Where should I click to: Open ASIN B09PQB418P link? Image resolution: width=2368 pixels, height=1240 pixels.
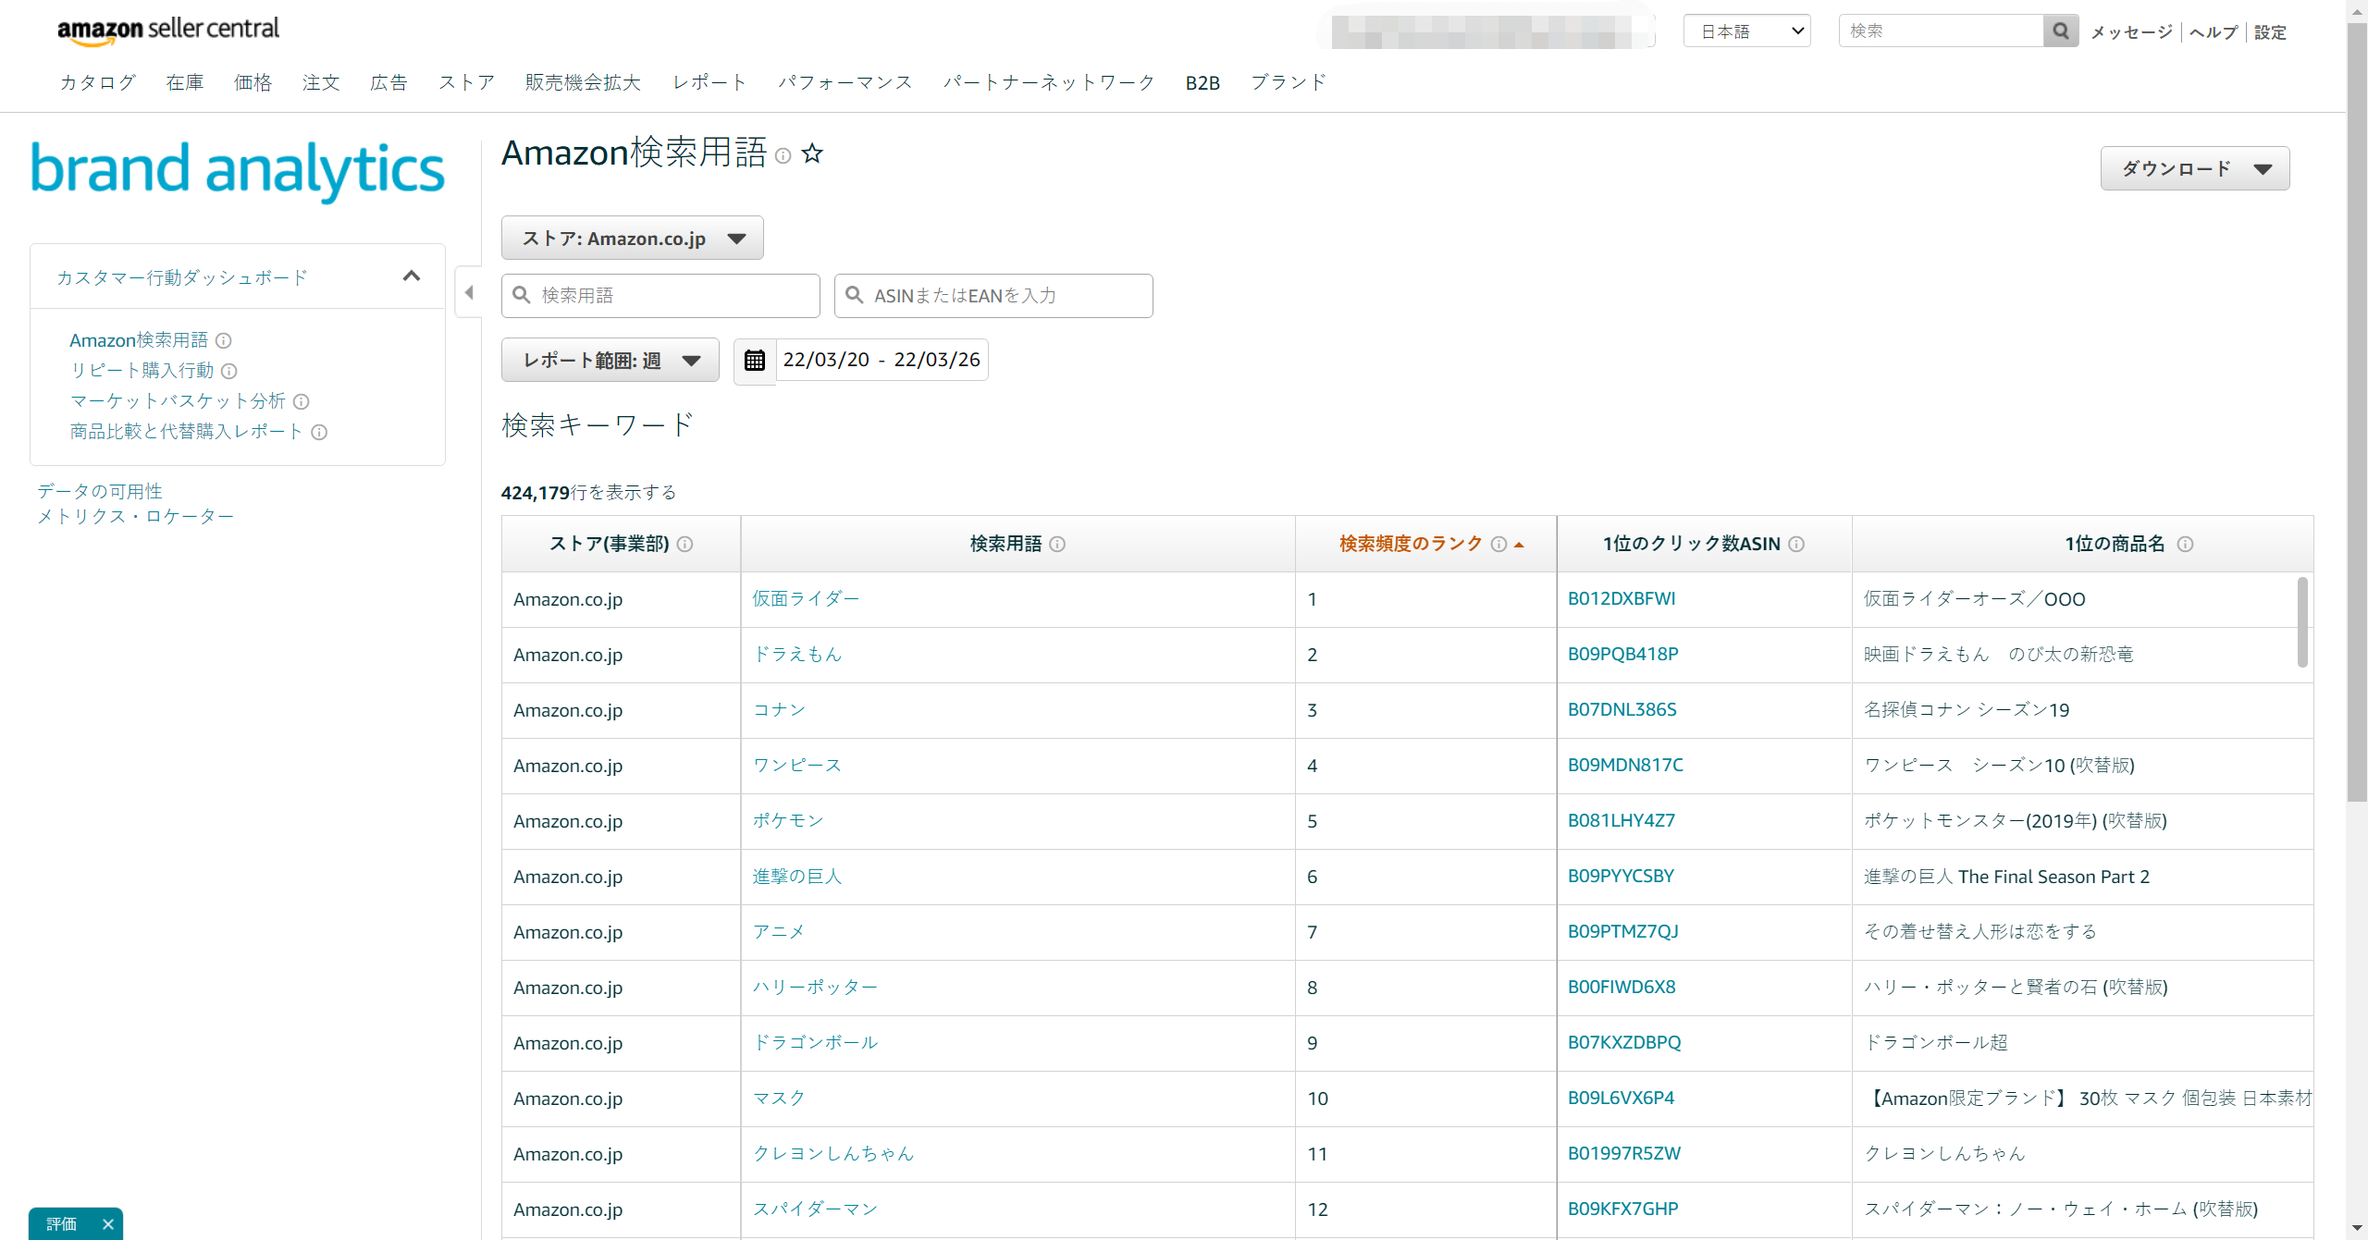1623,654
